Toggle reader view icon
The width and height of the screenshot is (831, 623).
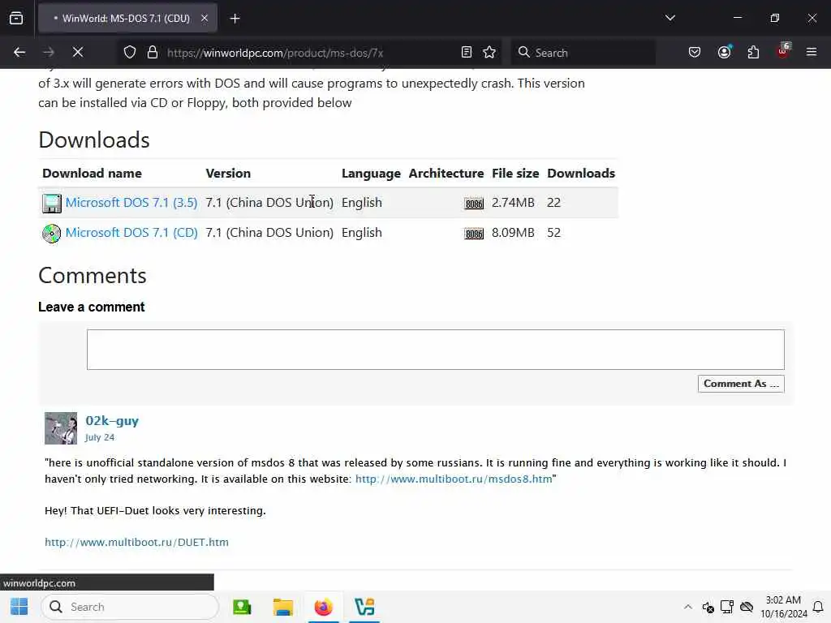tap(467, 53)
